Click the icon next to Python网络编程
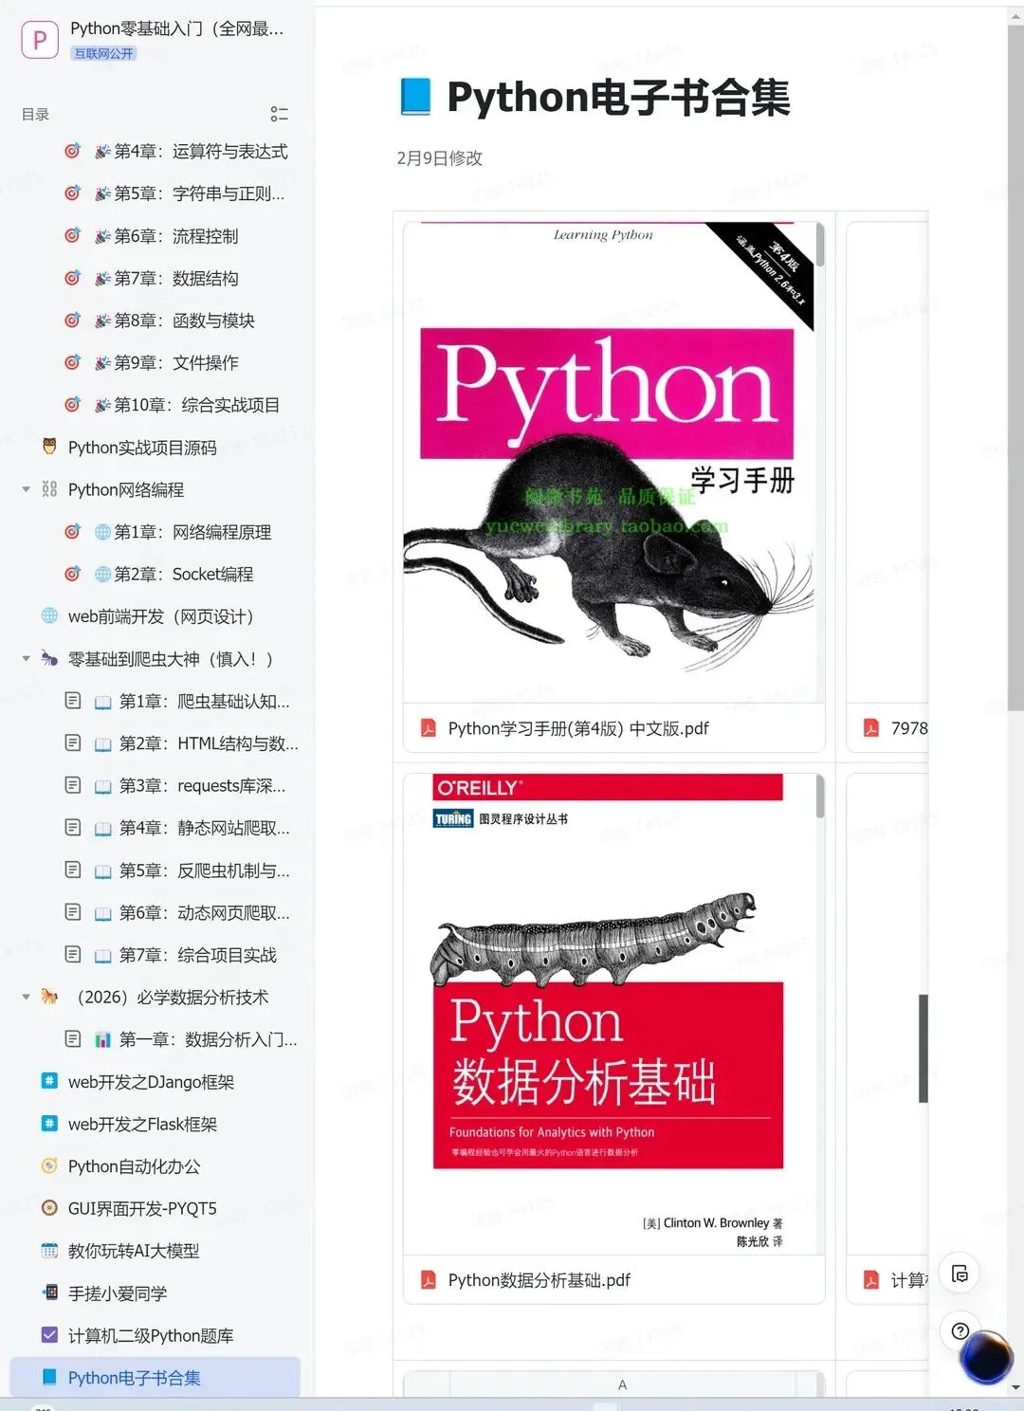Viewport: 1024px width, 1411px height. coord(49,489)
